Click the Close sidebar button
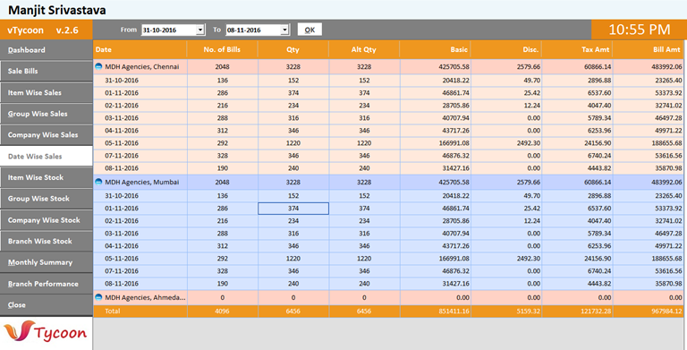 [46, 305]
